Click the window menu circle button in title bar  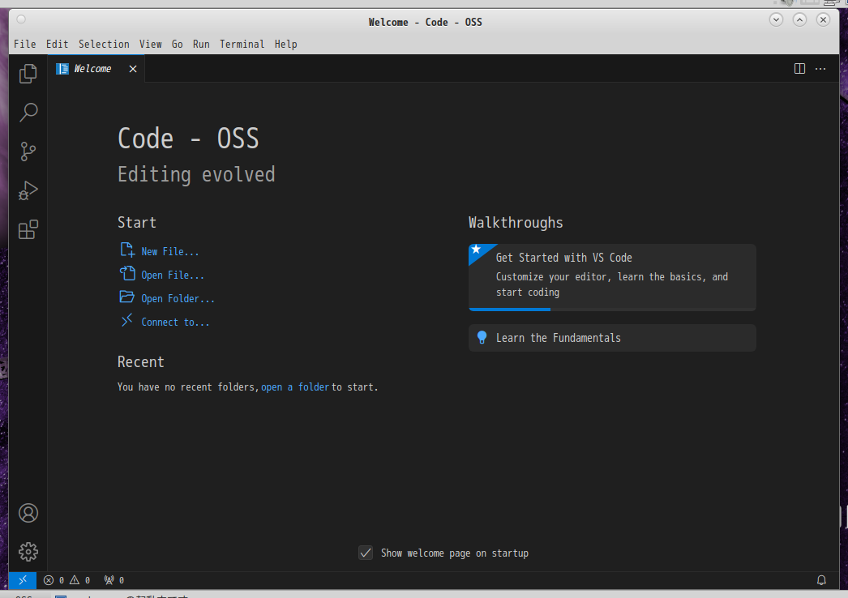pyautogui.click(x=21, y=20)
